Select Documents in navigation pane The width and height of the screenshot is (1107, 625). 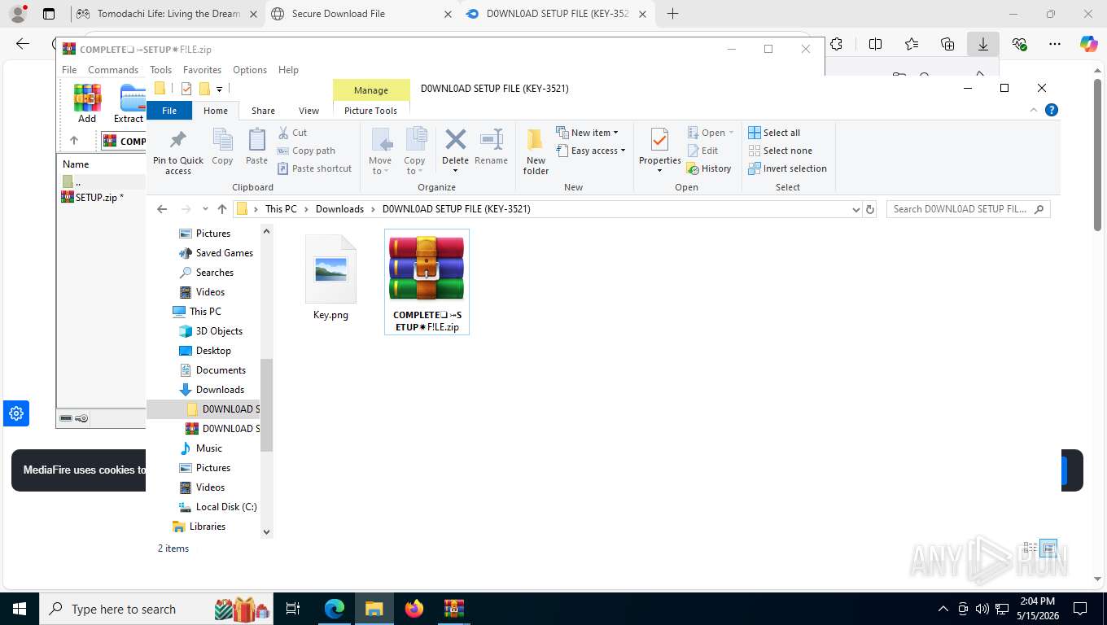tap(212, 370)
